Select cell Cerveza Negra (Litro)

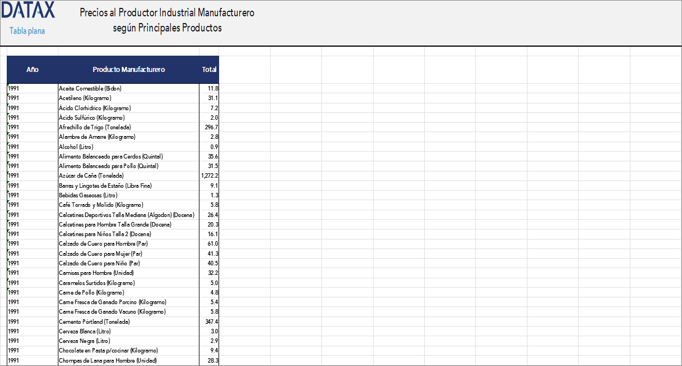point(129,341)
